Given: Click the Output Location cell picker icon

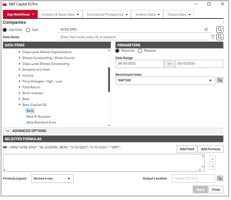Looking at the screenshot, I should point(220,178).
